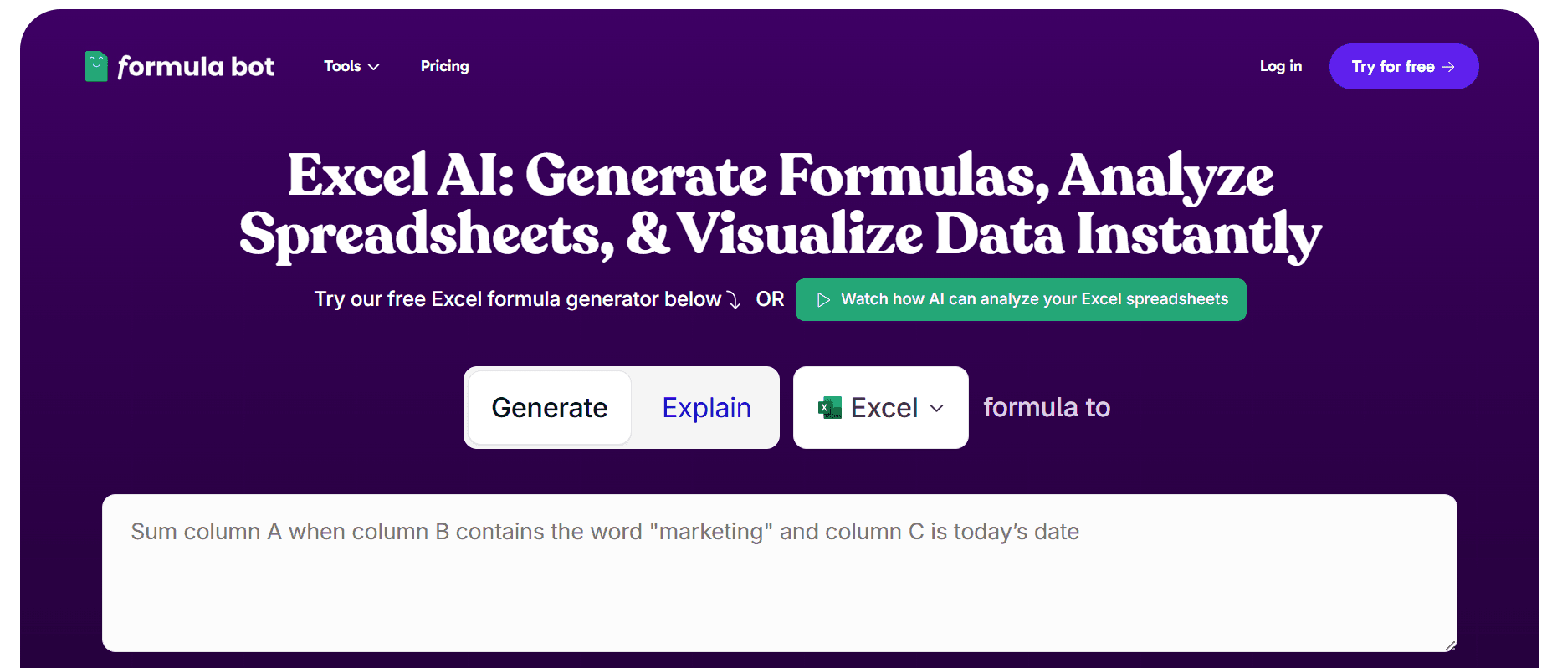This screenshot has height=668, width=1552.
Task: Open the Tools menu
Action: tap(343, 66)
